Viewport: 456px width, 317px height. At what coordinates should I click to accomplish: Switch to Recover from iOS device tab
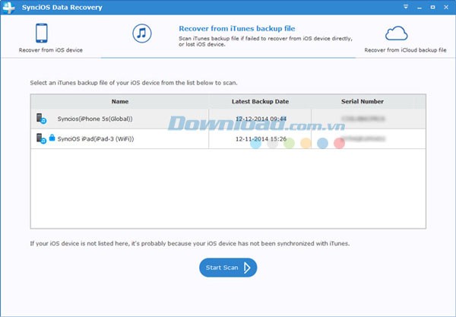click(x=51, y=37)
